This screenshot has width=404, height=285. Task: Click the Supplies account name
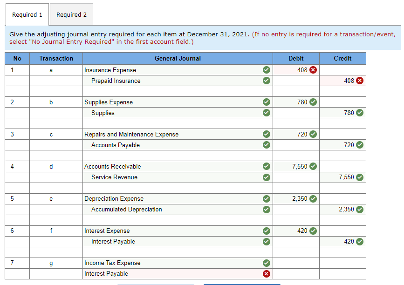103,113
